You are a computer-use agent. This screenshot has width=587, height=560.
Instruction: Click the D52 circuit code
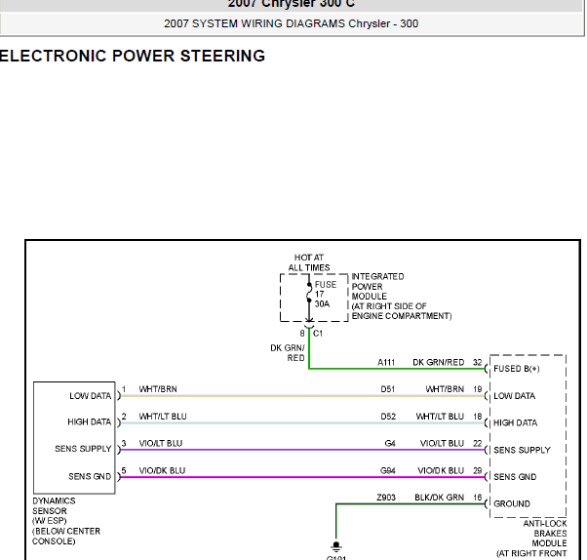pyautogui.click(x=388, y=417)
